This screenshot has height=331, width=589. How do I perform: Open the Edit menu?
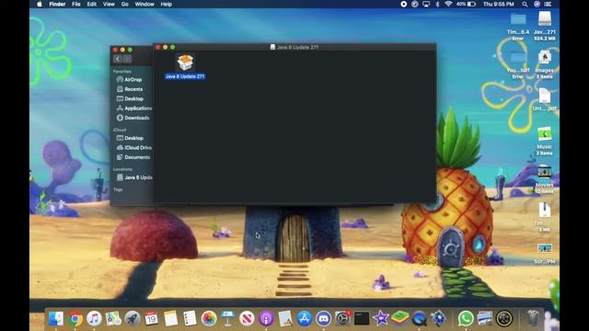(x=92, y=4)
